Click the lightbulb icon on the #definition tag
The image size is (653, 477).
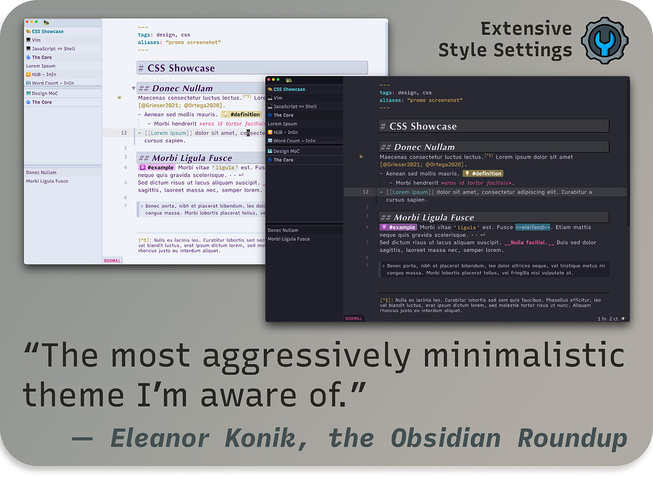click(226, 114)
